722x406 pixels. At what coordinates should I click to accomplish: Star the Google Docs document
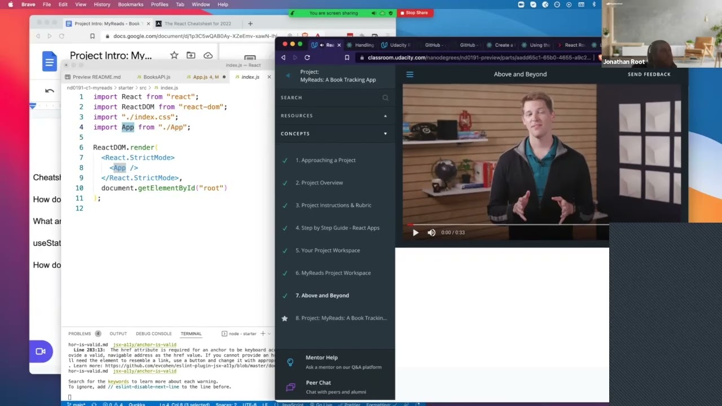click(x=174, y=55)
